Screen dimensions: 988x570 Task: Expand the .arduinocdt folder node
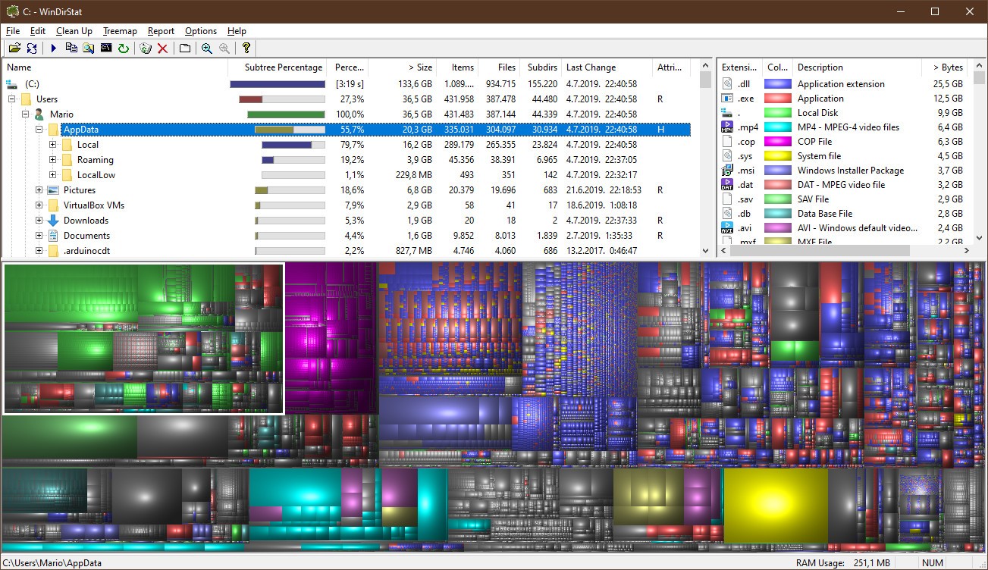tap(39, 251)
